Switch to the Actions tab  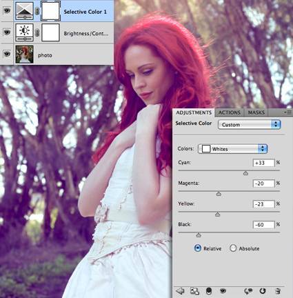click(229, 112)
